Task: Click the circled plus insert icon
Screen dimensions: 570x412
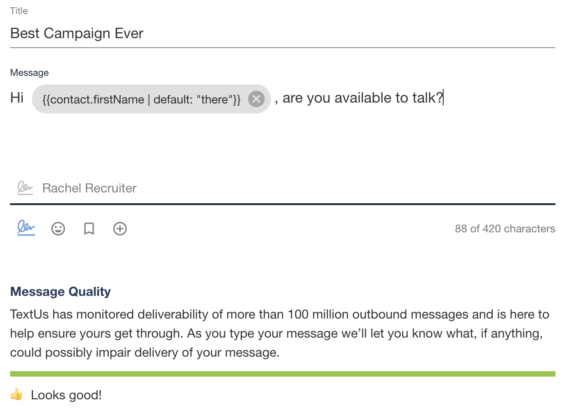Action: coord(120,229)
